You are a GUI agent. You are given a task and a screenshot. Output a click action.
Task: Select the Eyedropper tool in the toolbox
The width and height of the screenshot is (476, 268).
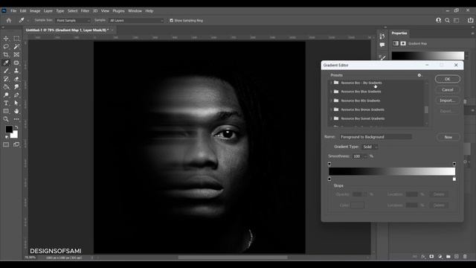pos(6,63)
